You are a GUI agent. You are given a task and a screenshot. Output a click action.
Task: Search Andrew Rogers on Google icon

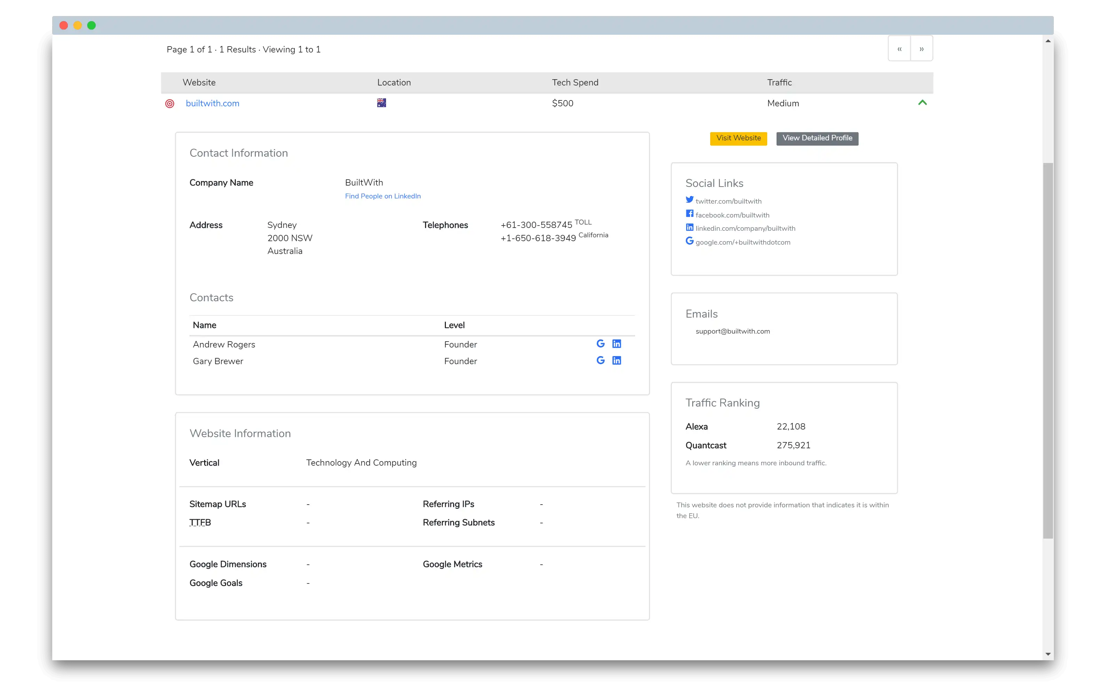click(600, 343)
